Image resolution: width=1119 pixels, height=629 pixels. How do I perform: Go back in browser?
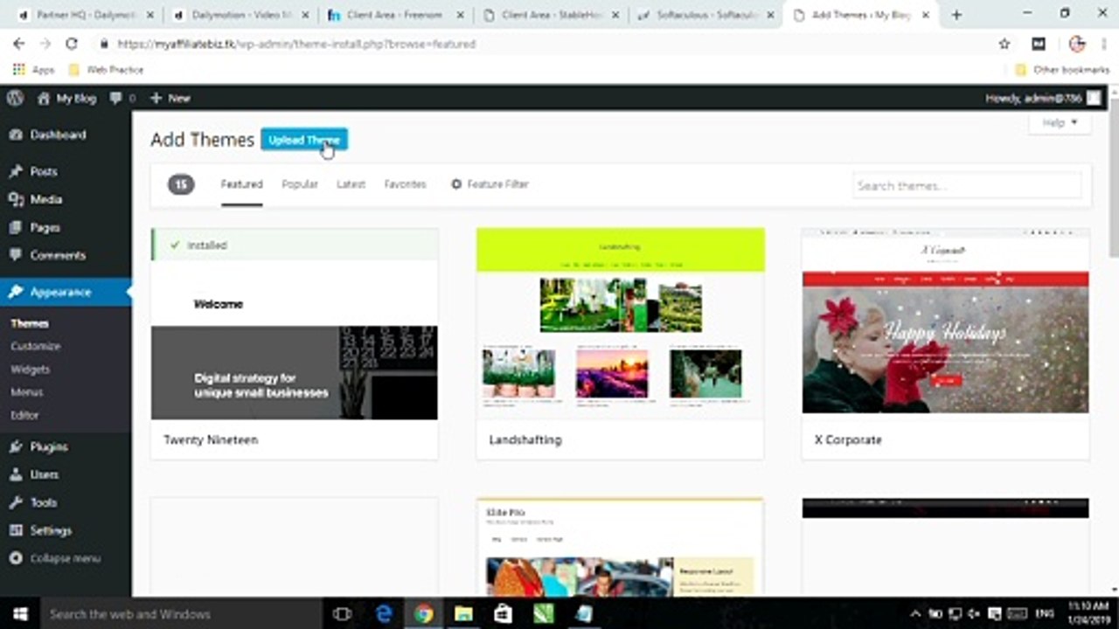point(19,44)
